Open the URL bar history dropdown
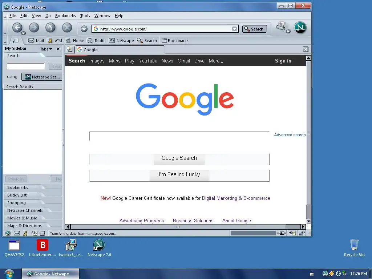Viewport: 372px width, 279px height. pyautogui.click(x=234, y=29)
